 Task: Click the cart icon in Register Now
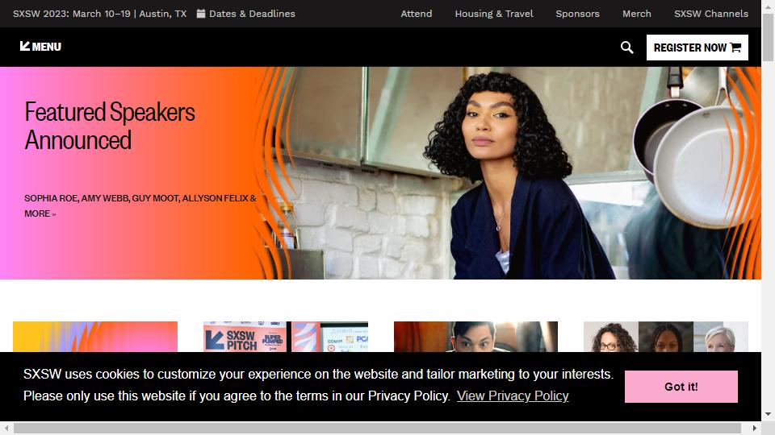click(x=735, y=48)
